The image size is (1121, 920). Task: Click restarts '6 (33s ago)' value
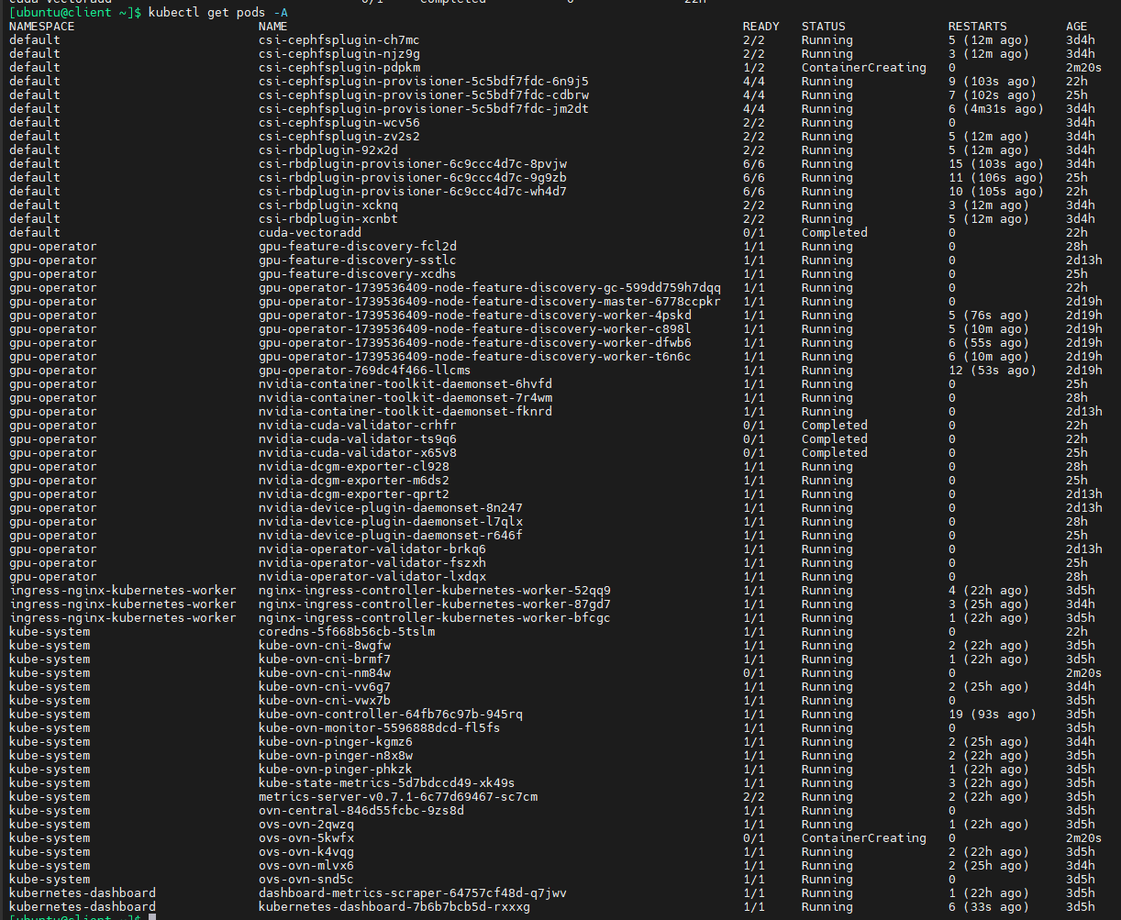click(989, 907)
